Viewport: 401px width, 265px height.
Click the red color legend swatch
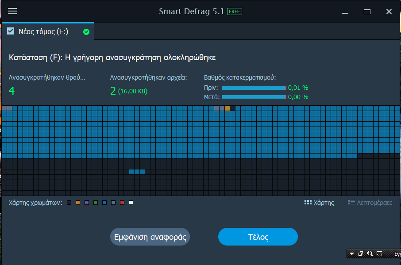point(122,203)
